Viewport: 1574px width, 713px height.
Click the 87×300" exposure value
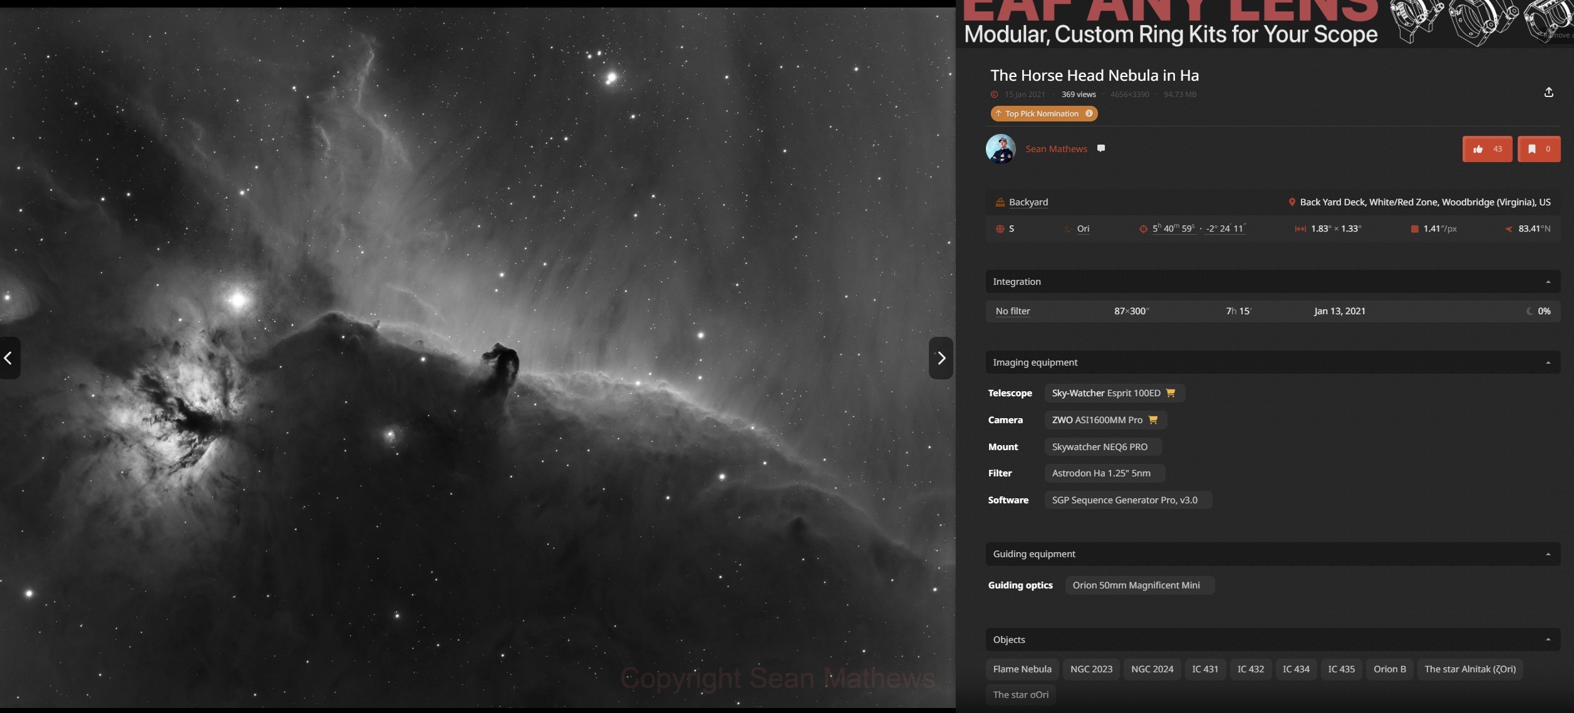(x=1131, y=311)
